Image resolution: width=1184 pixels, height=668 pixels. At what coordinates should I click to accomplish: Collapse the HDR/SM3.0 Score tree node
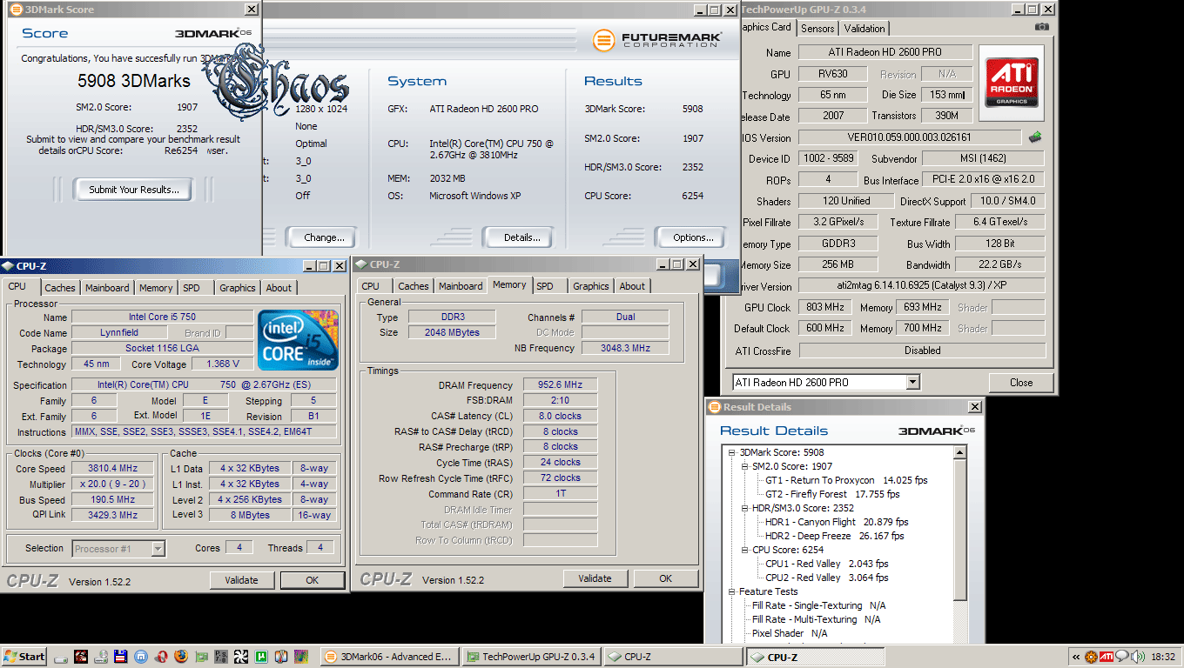coord(744,508)
